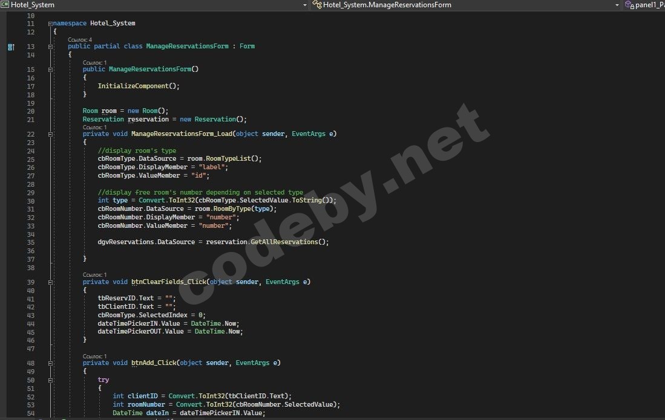This screenshot has height=420, width=665.
Task: Open 'Ссылок: 1' above btnAdd_Click
Action: (x=94, y=357)
